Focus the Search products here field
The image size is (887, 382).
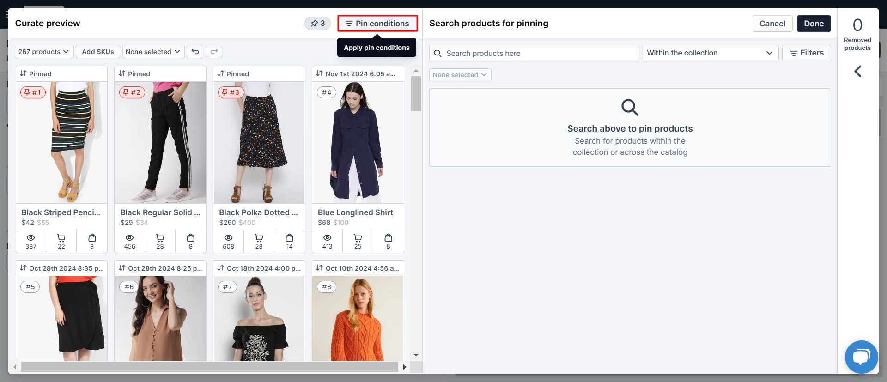pyautogui.click(x=534, y=53)
